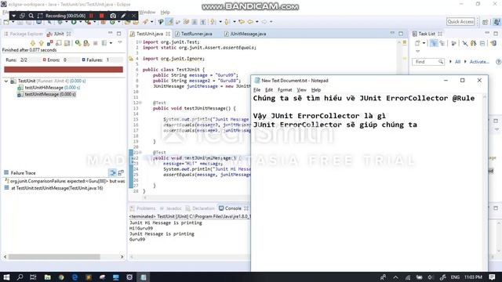Open the TestJUnit.java editor tab
The width and height of the screenshot is (502, 282).
[x=150, y=34]
